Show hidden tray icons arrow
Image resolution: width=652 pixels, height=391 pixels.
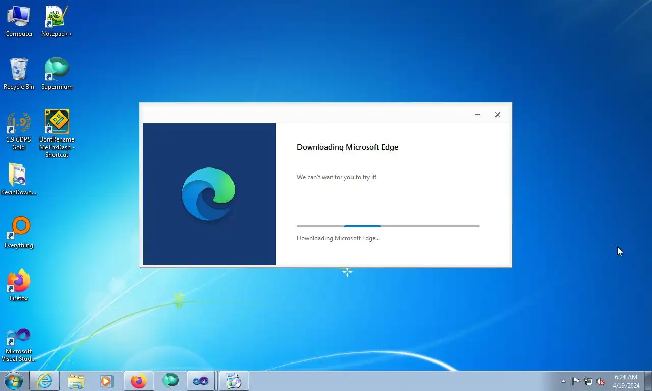563,381
